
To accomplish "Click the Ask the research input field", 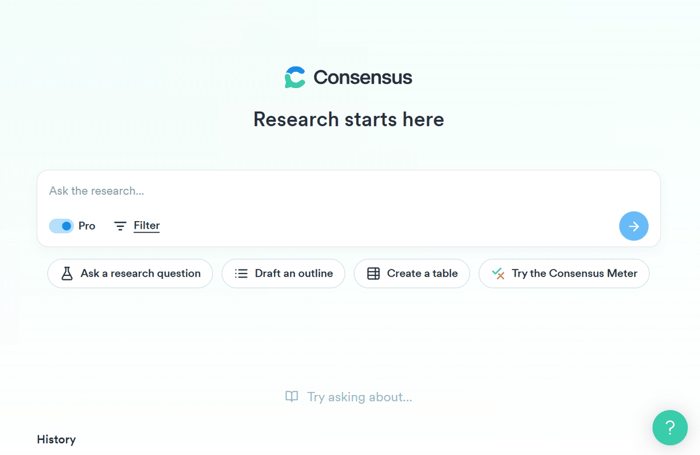I will pos(233,191).
